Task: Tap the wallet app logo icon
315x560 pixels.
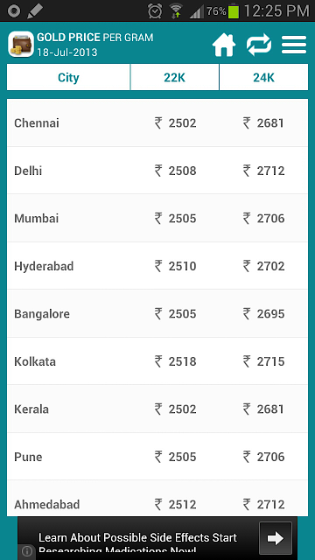Action: click(x=21, y=45)
